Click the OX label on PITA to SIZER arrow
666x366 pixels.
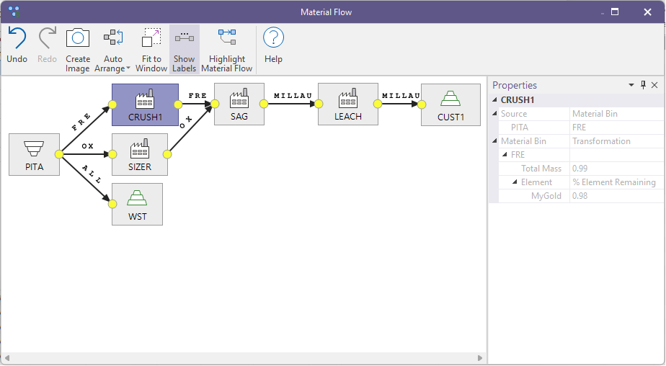87,146
